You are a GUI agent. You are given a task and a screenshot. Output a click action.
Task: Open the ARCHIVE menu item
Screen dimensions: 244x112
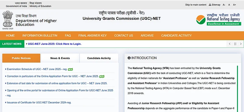point(147,36)
